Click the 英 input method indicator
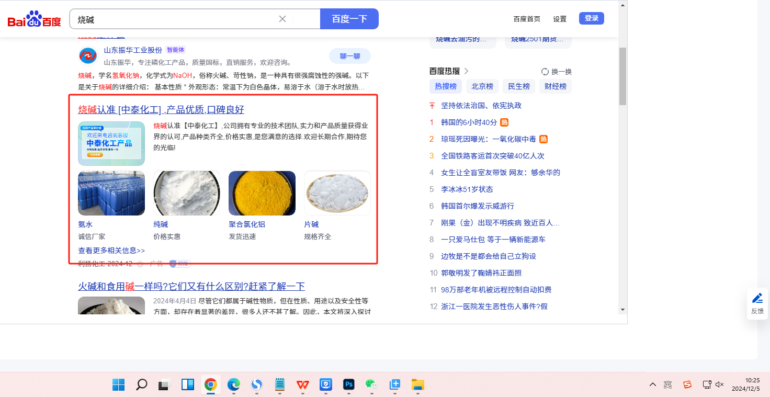 [668, 384]
